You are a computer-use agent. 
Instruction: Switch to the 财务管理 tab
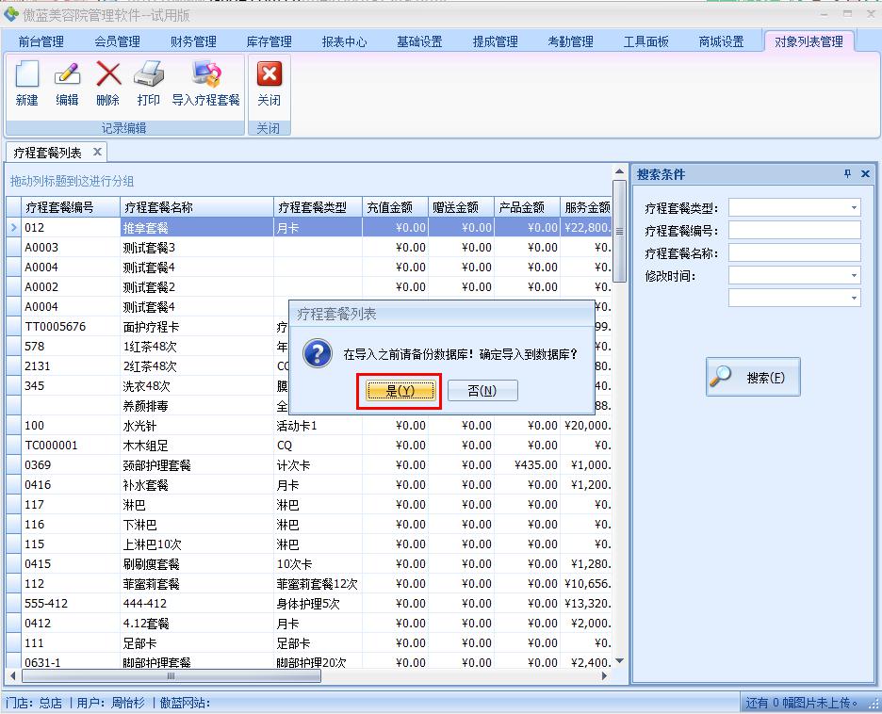[193, 41]
